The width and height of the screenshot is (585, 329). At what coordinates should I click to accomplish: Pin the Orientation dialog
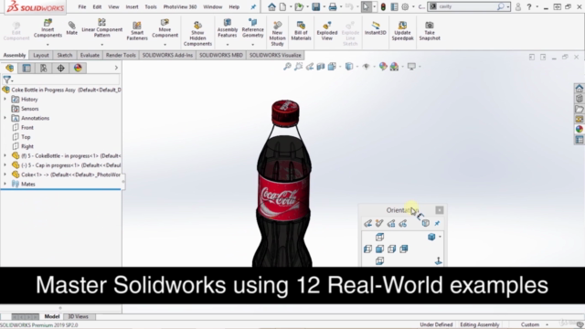[x=437, y=223]
